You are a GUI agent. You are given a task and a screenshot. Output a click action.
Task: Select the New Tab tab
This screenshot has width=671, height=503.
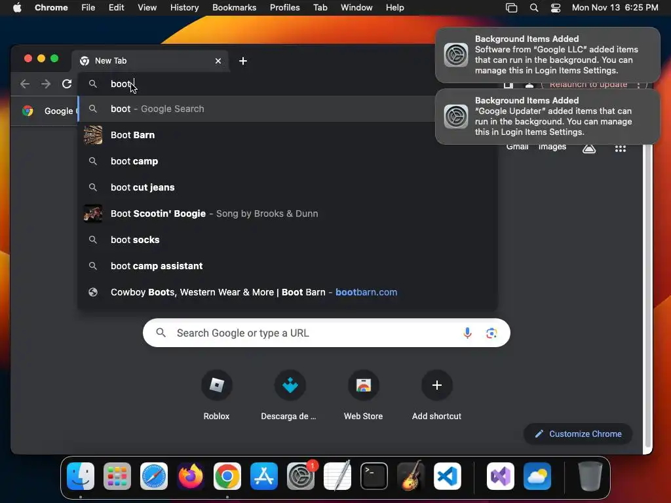click(x=150, y=61)
